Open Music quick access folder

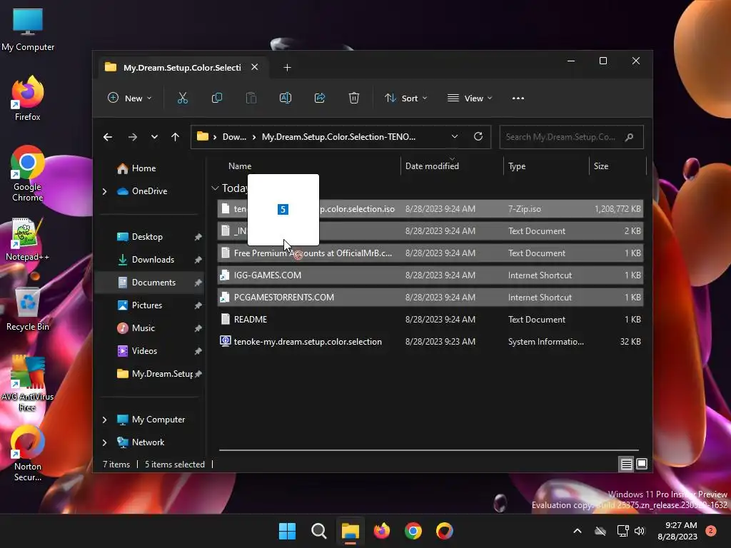pos(143,328)
